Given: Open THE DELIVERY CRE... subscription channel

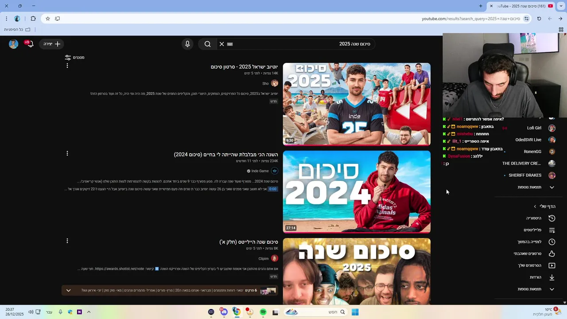Looking at the screenshot, I should (x=528, y=163).
